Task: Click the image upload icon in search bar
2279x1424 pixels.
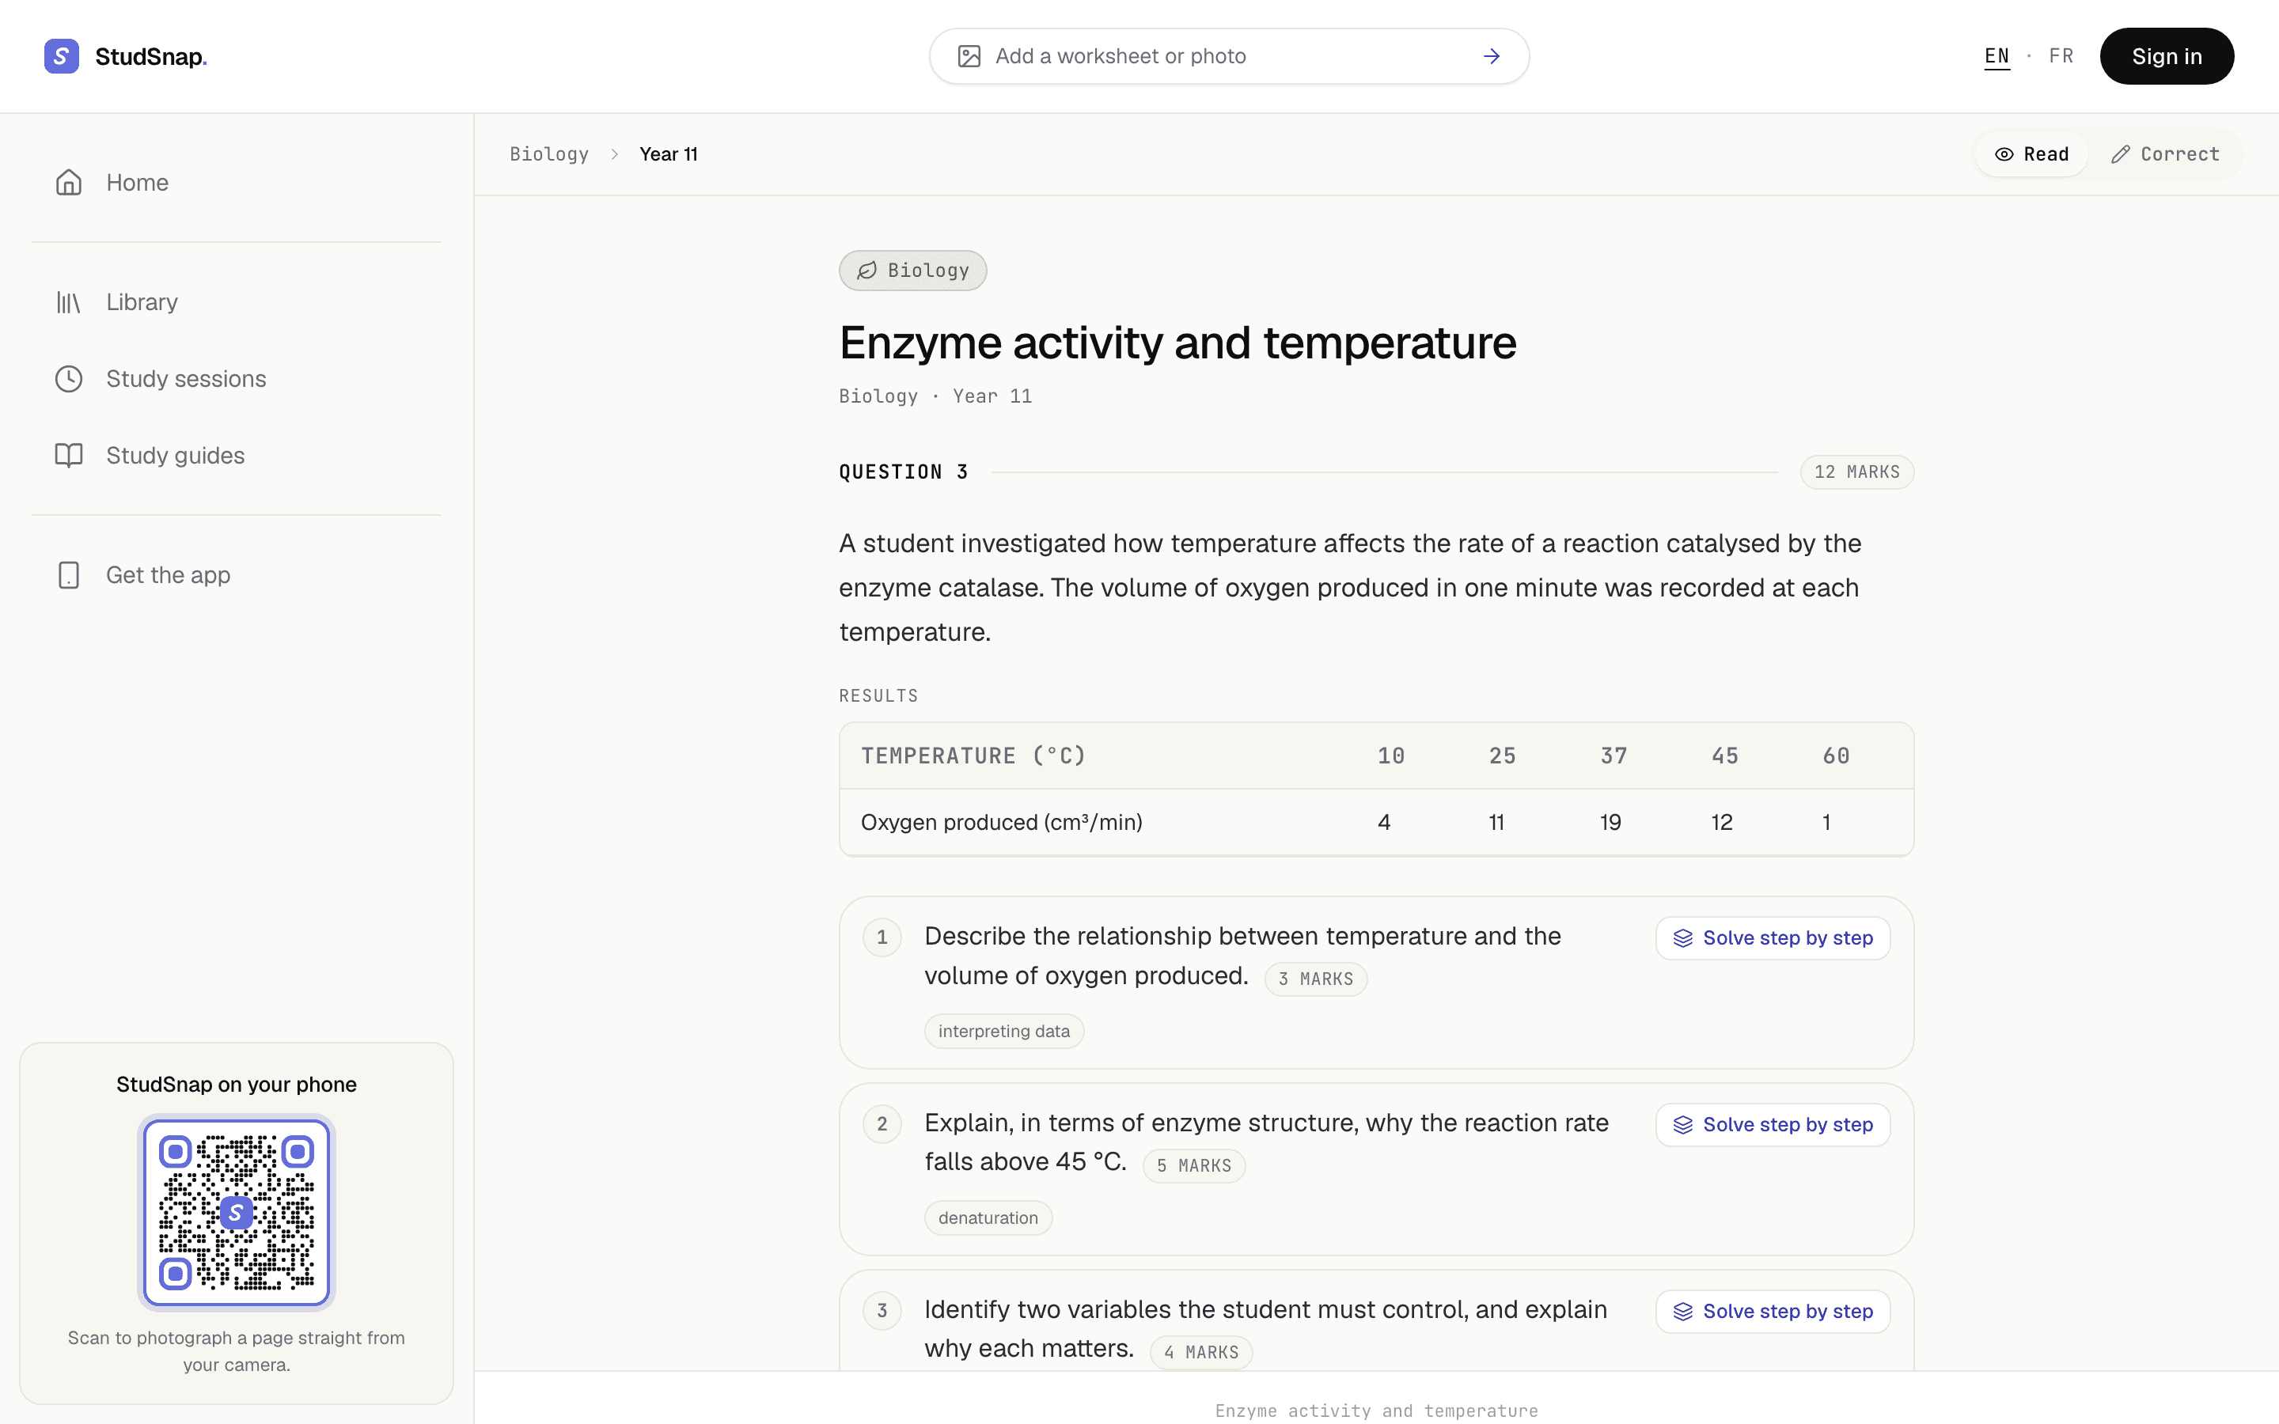Action: [969, 56]
